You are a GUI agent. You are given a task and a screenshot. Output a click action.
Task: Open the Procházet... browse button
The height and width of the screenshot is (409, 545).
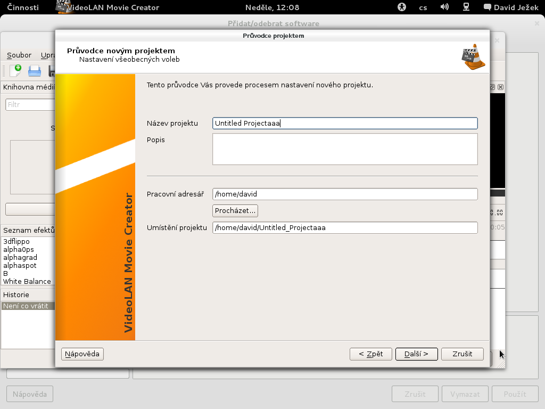coord(235,211)
